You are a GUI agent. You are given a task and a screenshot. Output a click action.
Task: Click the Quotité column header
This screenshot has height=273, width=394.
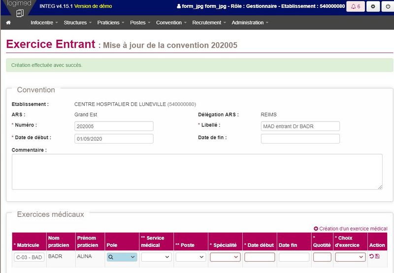(x=322, y=242)
